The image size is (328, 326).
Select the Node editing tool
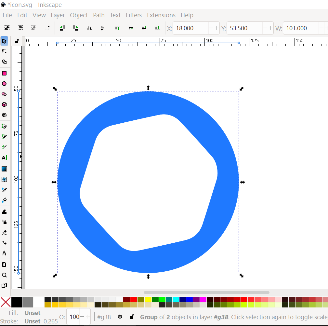[x=4, y=51]
